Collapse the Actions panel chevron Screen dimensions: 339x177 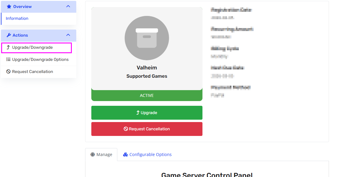pos(68,35)
